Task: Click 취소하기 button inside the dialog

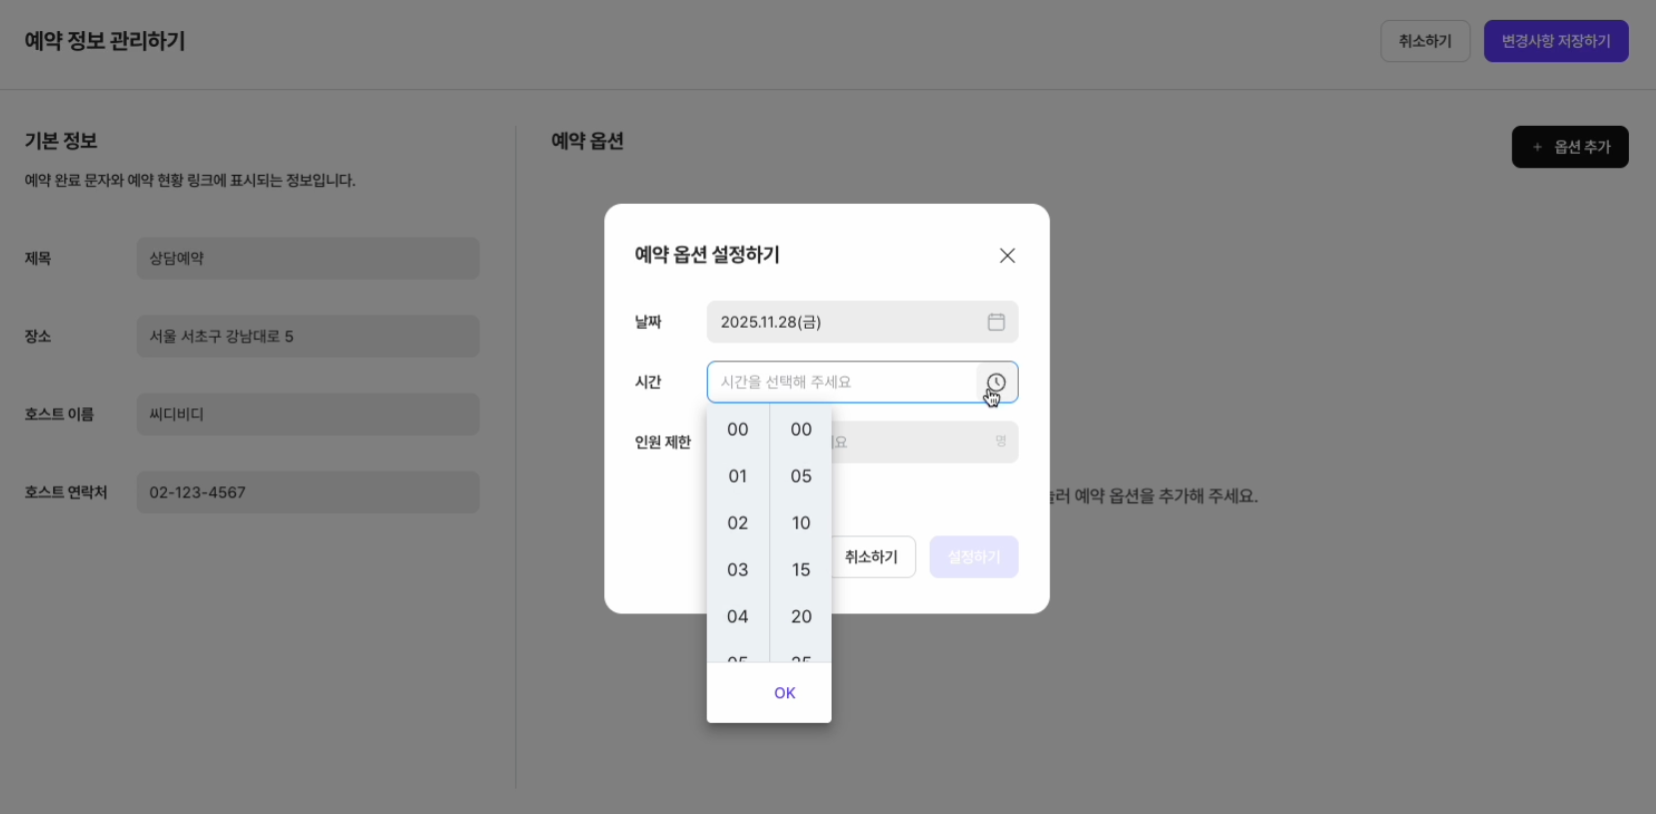Action: coord(871,557)
